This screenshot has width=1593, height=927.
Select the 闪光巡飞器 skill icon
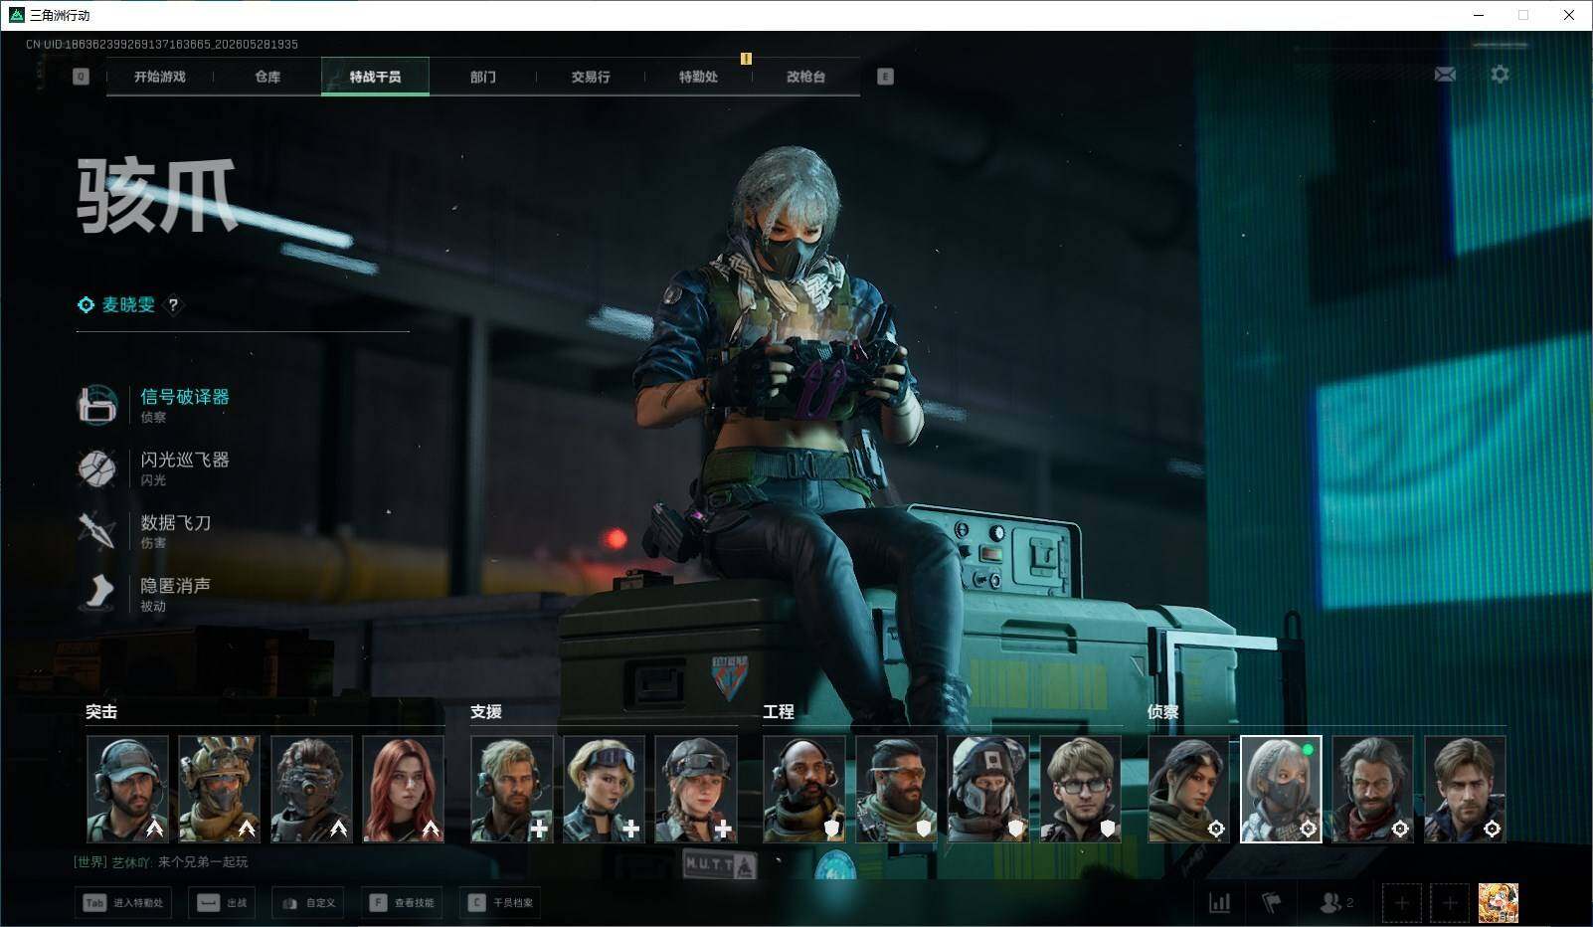[x=97, y=467]
